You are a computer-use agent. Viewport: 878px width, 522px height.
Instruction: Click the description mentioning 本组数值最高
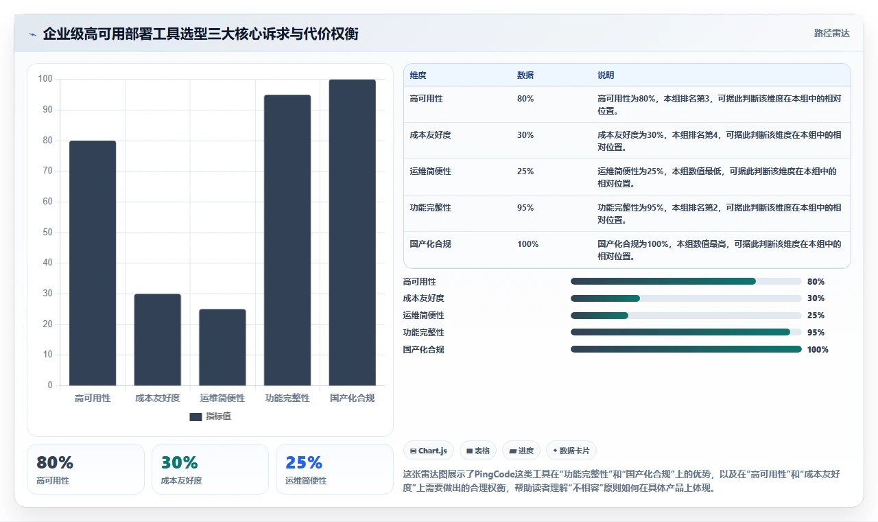click(x=720, y=250)
